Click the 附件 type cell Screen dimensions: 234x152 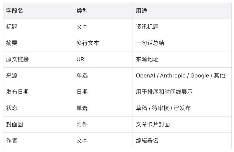pyautogui.click(x=103, y=125)
